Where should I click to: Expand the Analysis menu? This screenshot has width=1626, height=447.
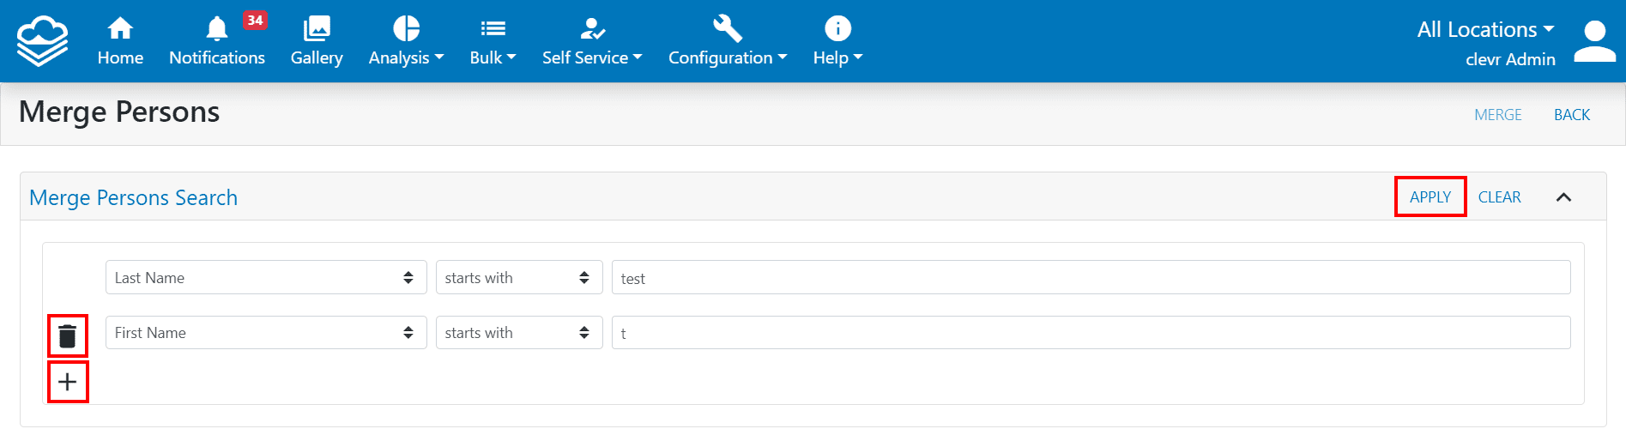[406, 57]
